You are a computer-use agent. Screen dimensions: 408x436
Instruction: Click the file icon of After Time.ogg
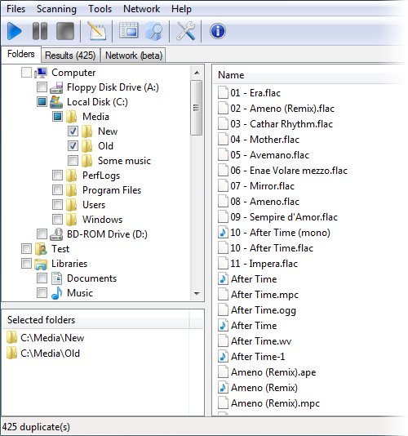click(x=224, y=310)
